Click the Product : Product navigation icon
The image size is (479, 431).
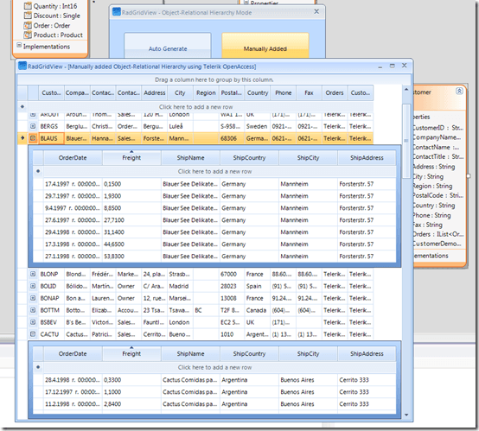[28, 35]
